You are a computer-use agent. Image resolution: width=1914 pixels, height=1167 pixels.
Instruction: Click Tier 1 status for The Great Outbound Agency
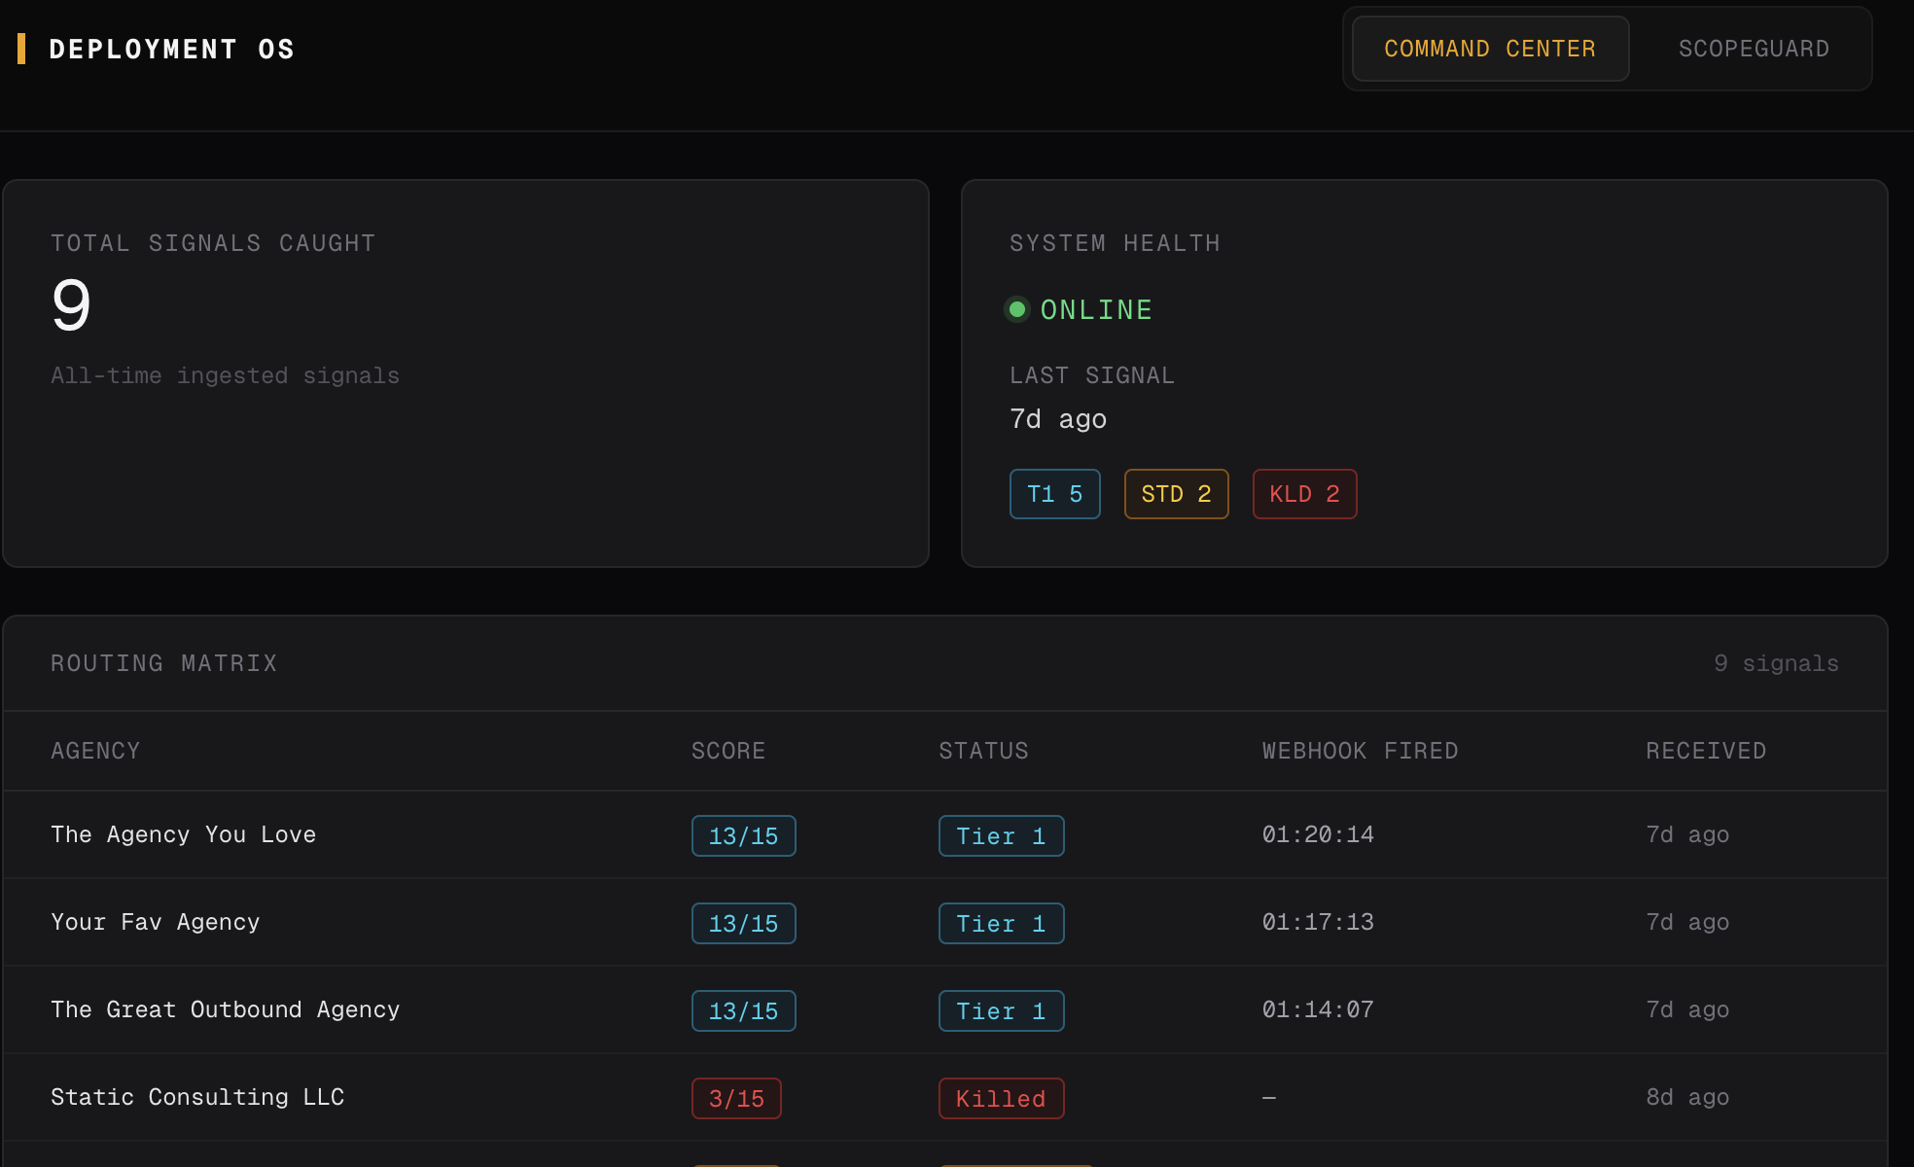pyautogui.click(x=1001, y=1010)
